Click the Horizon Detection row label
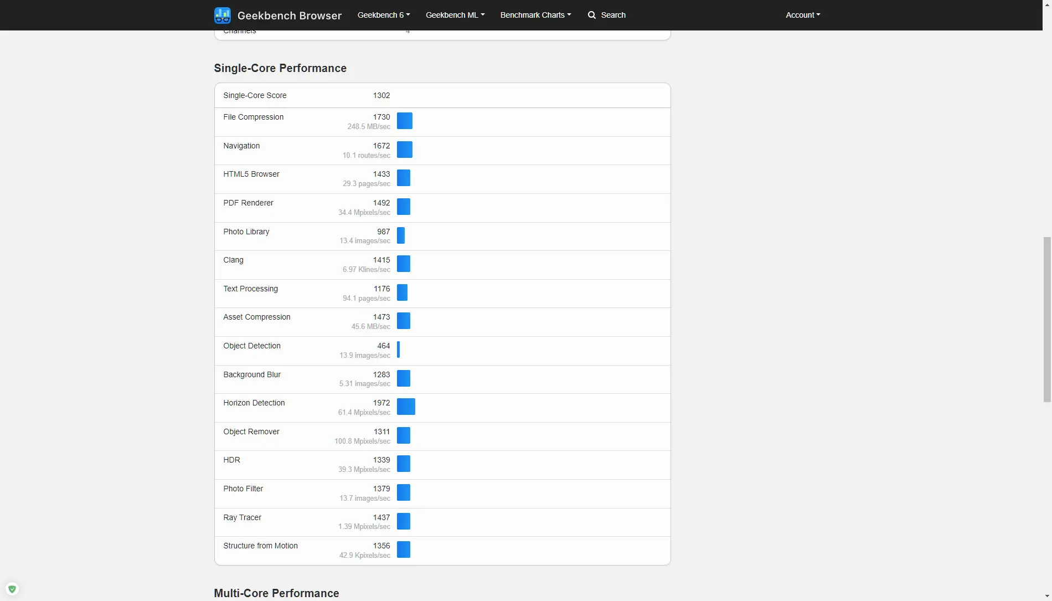The width and height of the screenshot is (1052, 601). 254,403
